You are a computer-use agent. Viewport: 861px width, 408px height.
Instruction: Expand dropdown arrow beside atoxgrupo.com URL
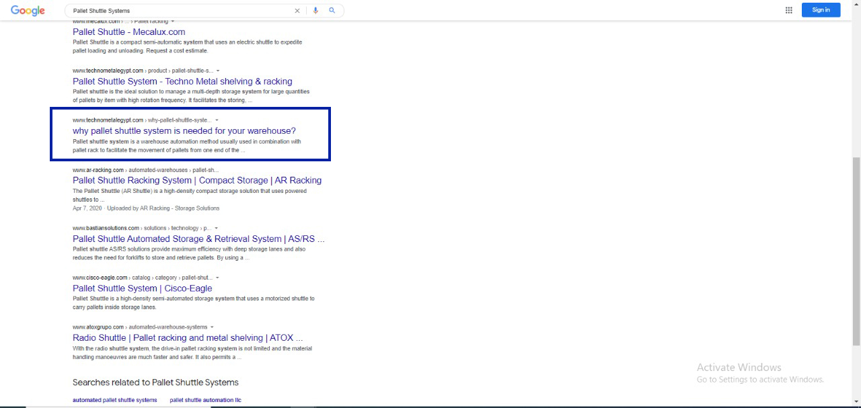212,327
